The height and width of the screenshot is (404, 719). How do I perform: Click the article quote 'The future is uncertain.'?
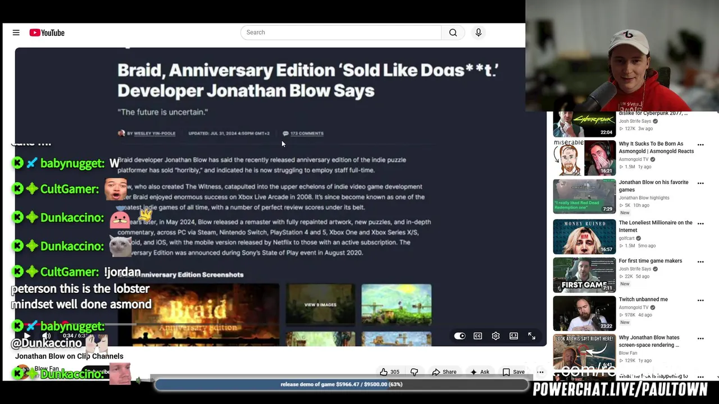pos(163,112)
